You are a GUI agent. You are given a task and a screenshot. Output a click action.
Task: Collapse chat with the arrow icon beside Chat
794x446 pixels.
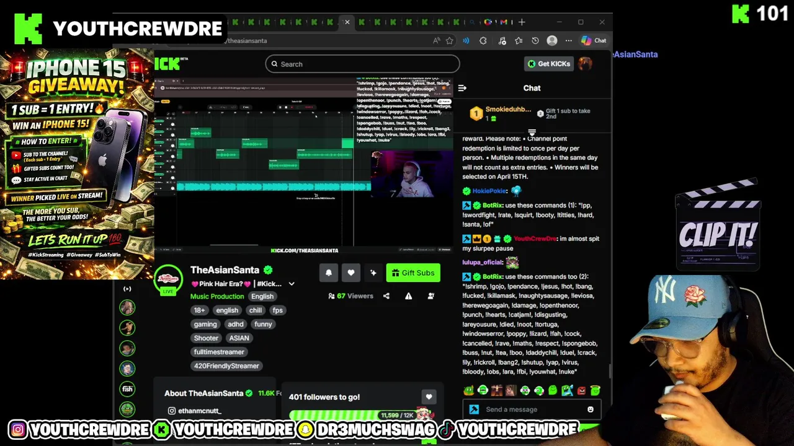(462, 88)
